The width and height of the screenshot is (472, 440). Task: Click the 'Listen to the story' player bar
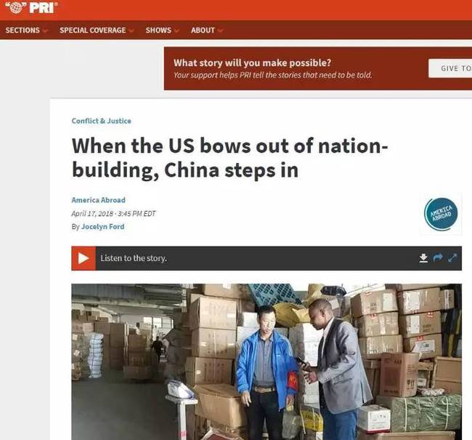(266, 258)
